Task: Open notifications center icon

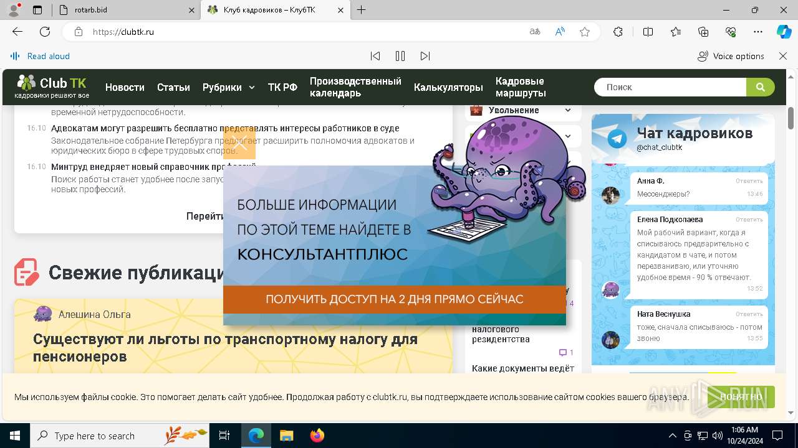Action: (x=777, y=436)
